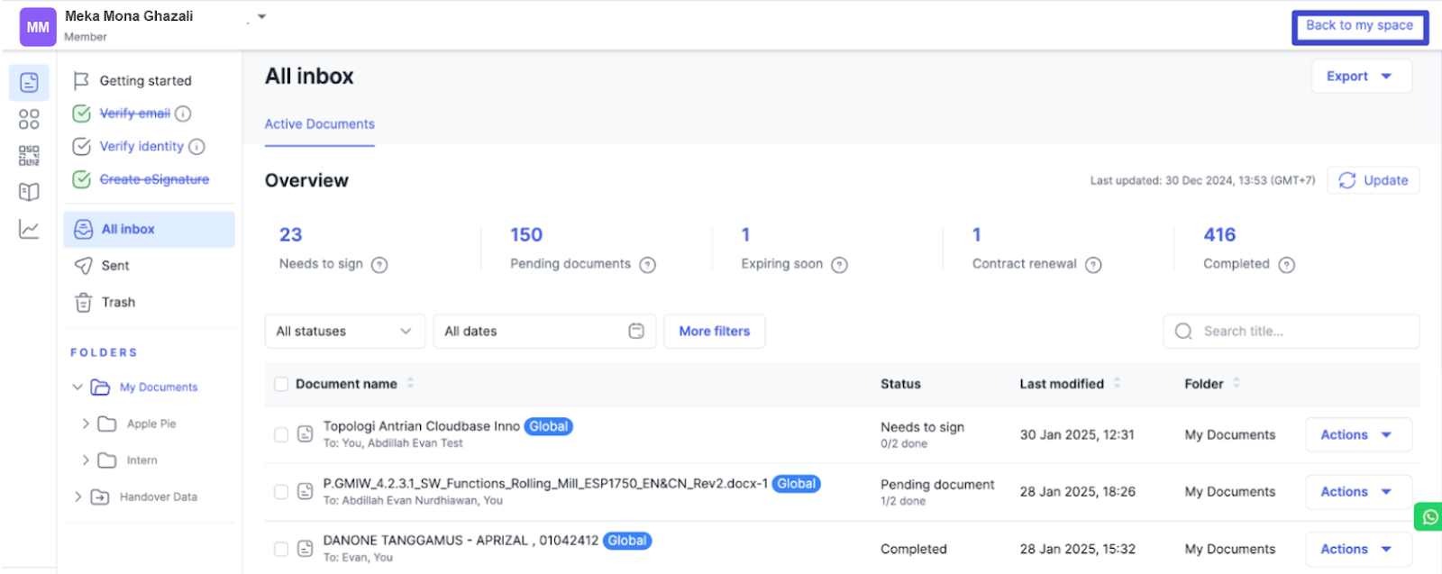
Task: Click the WhatsApp chat icon
Action: 1429,517
